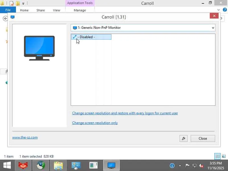Click Carroll monitor icon on taskbar

tap(111, 165)
